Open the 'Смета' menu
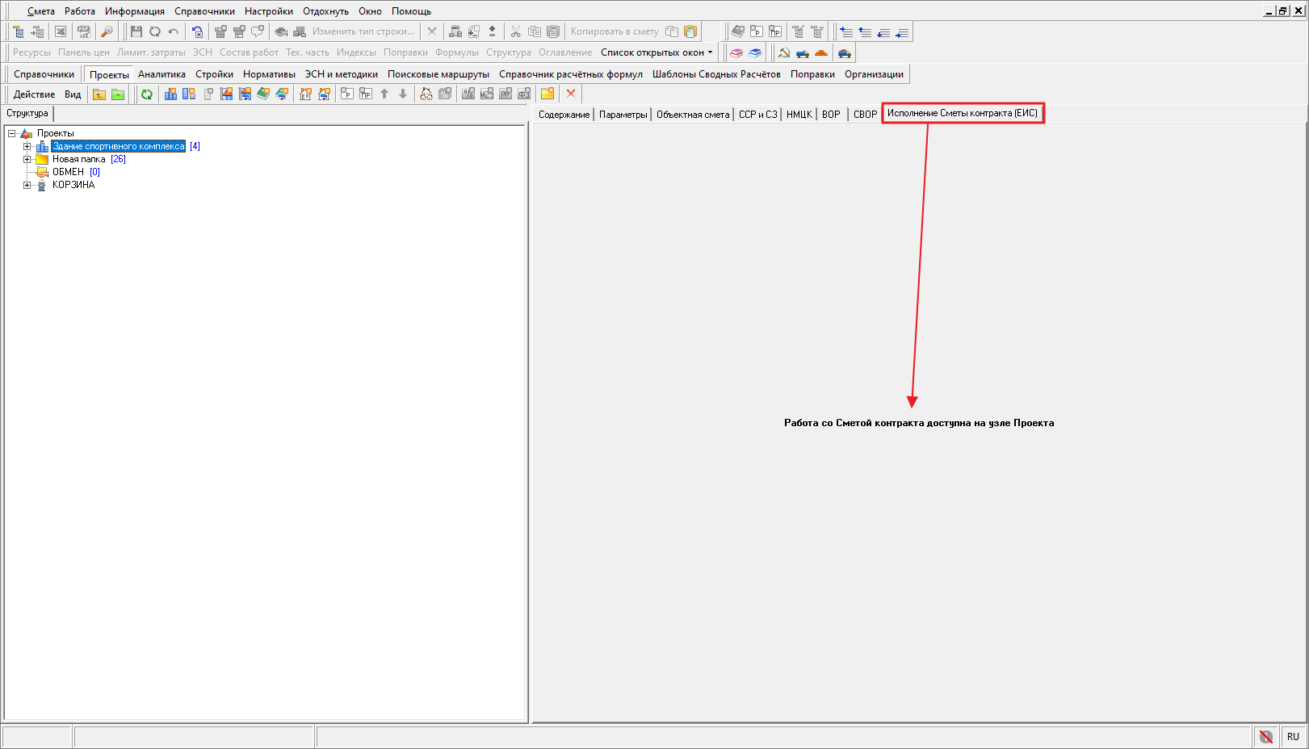1309x749 pixels. [x=41, y=11]
